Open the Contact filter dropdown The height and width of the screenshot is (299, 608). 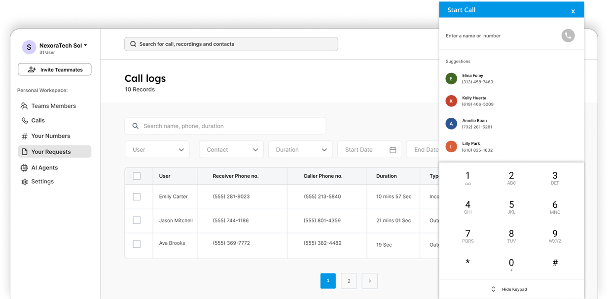[231, 150]
